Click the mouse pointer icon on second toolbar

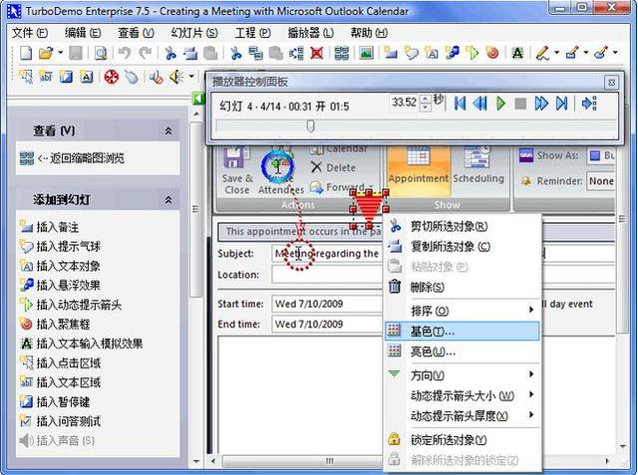point(132,77)
